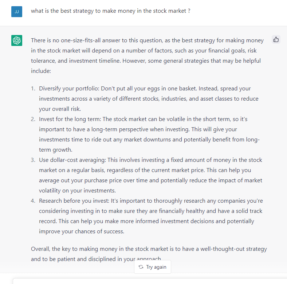Click the green ChatGPT logo avatar
Screen dimensions: 287x284
pos(17,40)
